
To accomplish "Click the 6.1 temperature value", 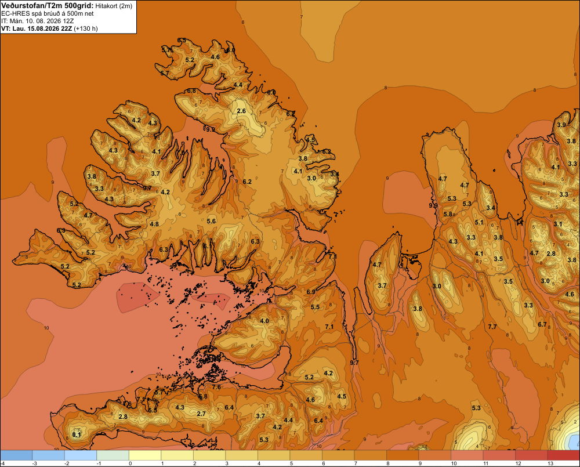I will click(208, 246).
